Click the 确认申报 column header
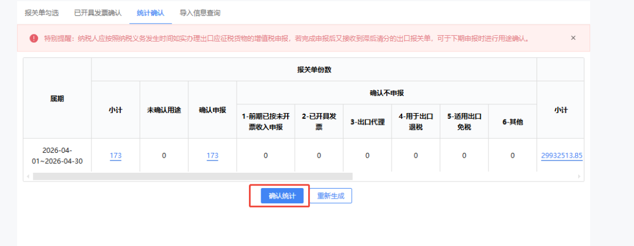This screenshot has height=246, width=634. (213, 110)
